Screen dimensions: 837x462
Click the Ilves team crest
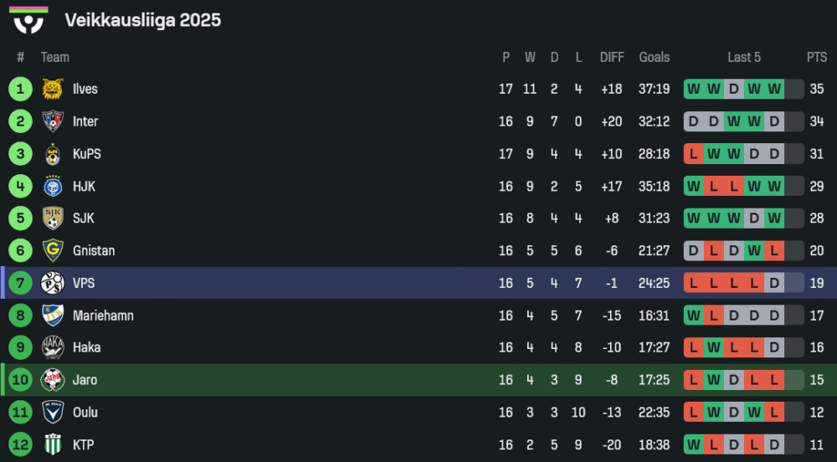click(x=53, y=90)
